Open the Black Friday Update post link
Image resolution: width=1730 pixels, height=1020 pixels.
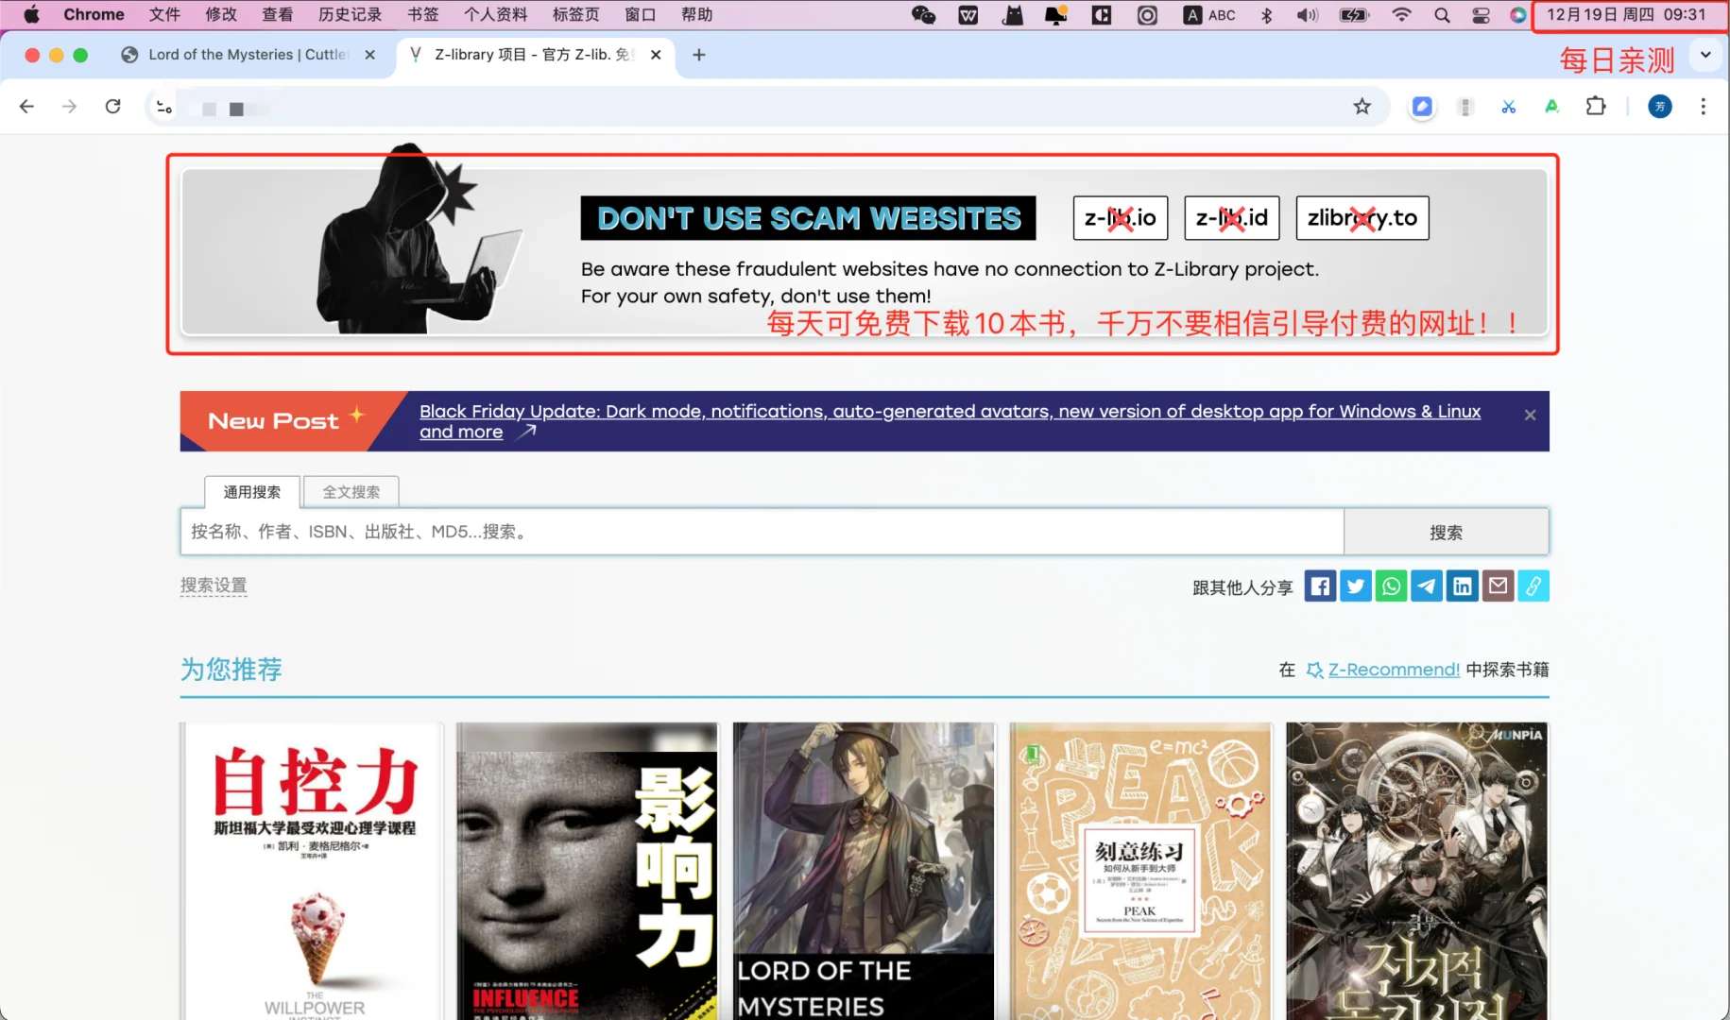950,421
